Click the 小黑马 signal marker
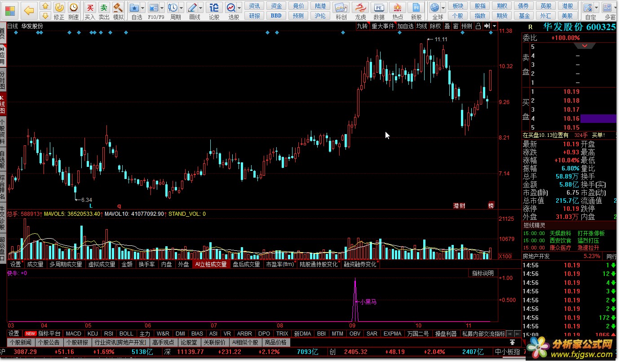This screenshot has width=620, height=362. [368, 302]
